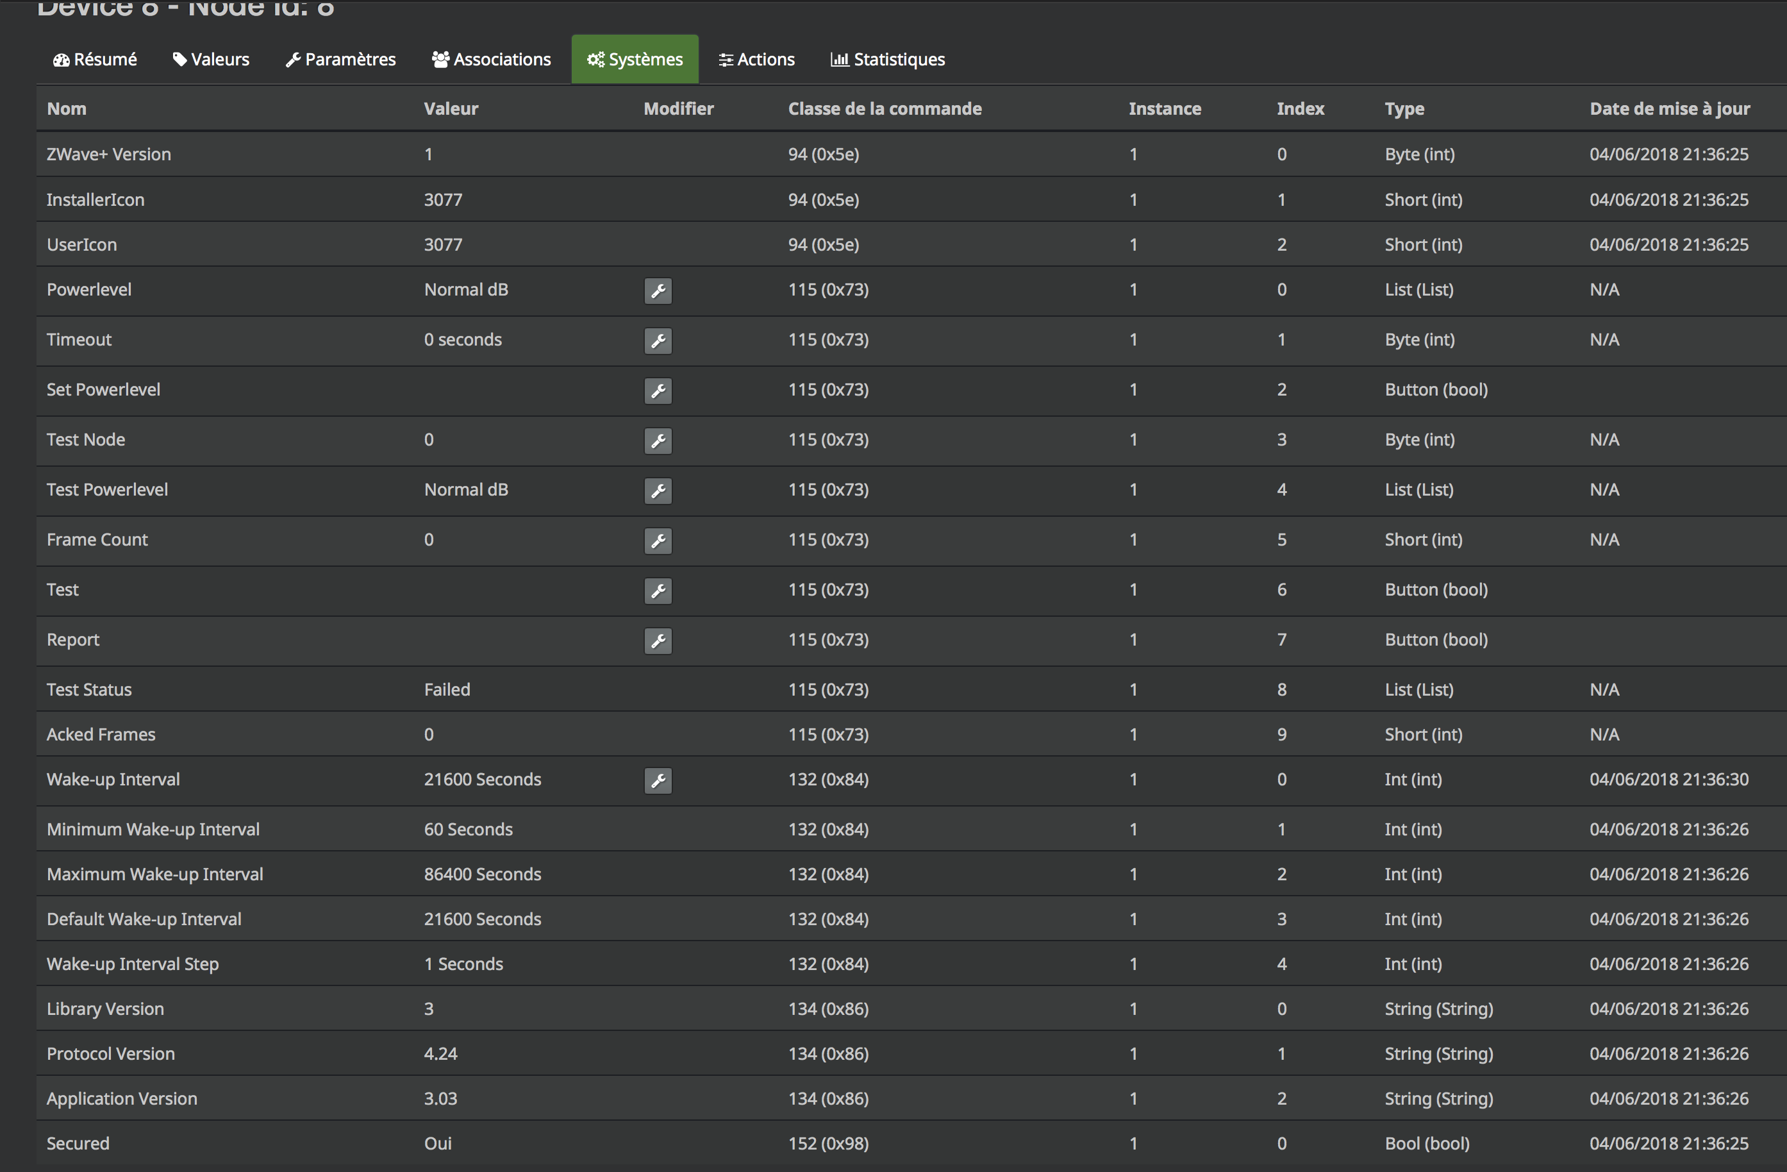This screenshot has width=1787, height=1172.
Task: Click the wrench icon in the Test row
Action: pos(658,590)
